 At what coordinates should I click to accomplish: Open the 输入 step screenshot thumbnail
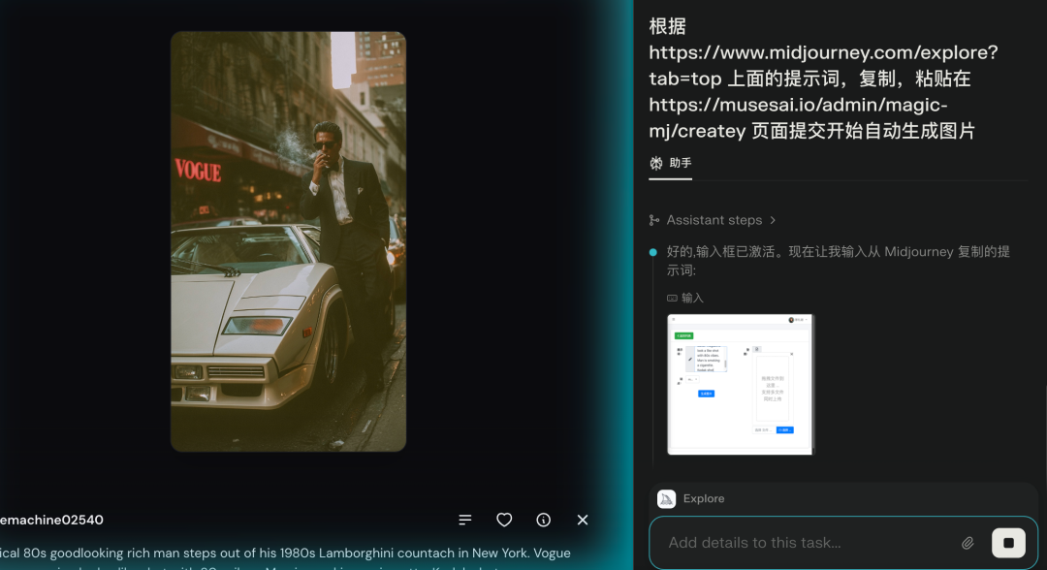(741, 384)
